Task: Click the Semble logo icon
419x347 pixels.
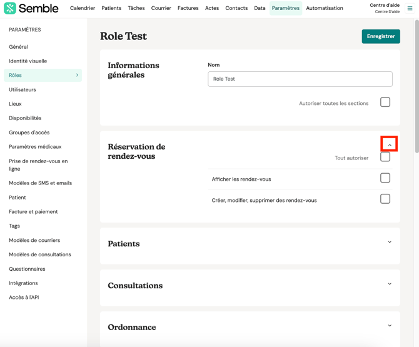Action: (x=10, y=8)
